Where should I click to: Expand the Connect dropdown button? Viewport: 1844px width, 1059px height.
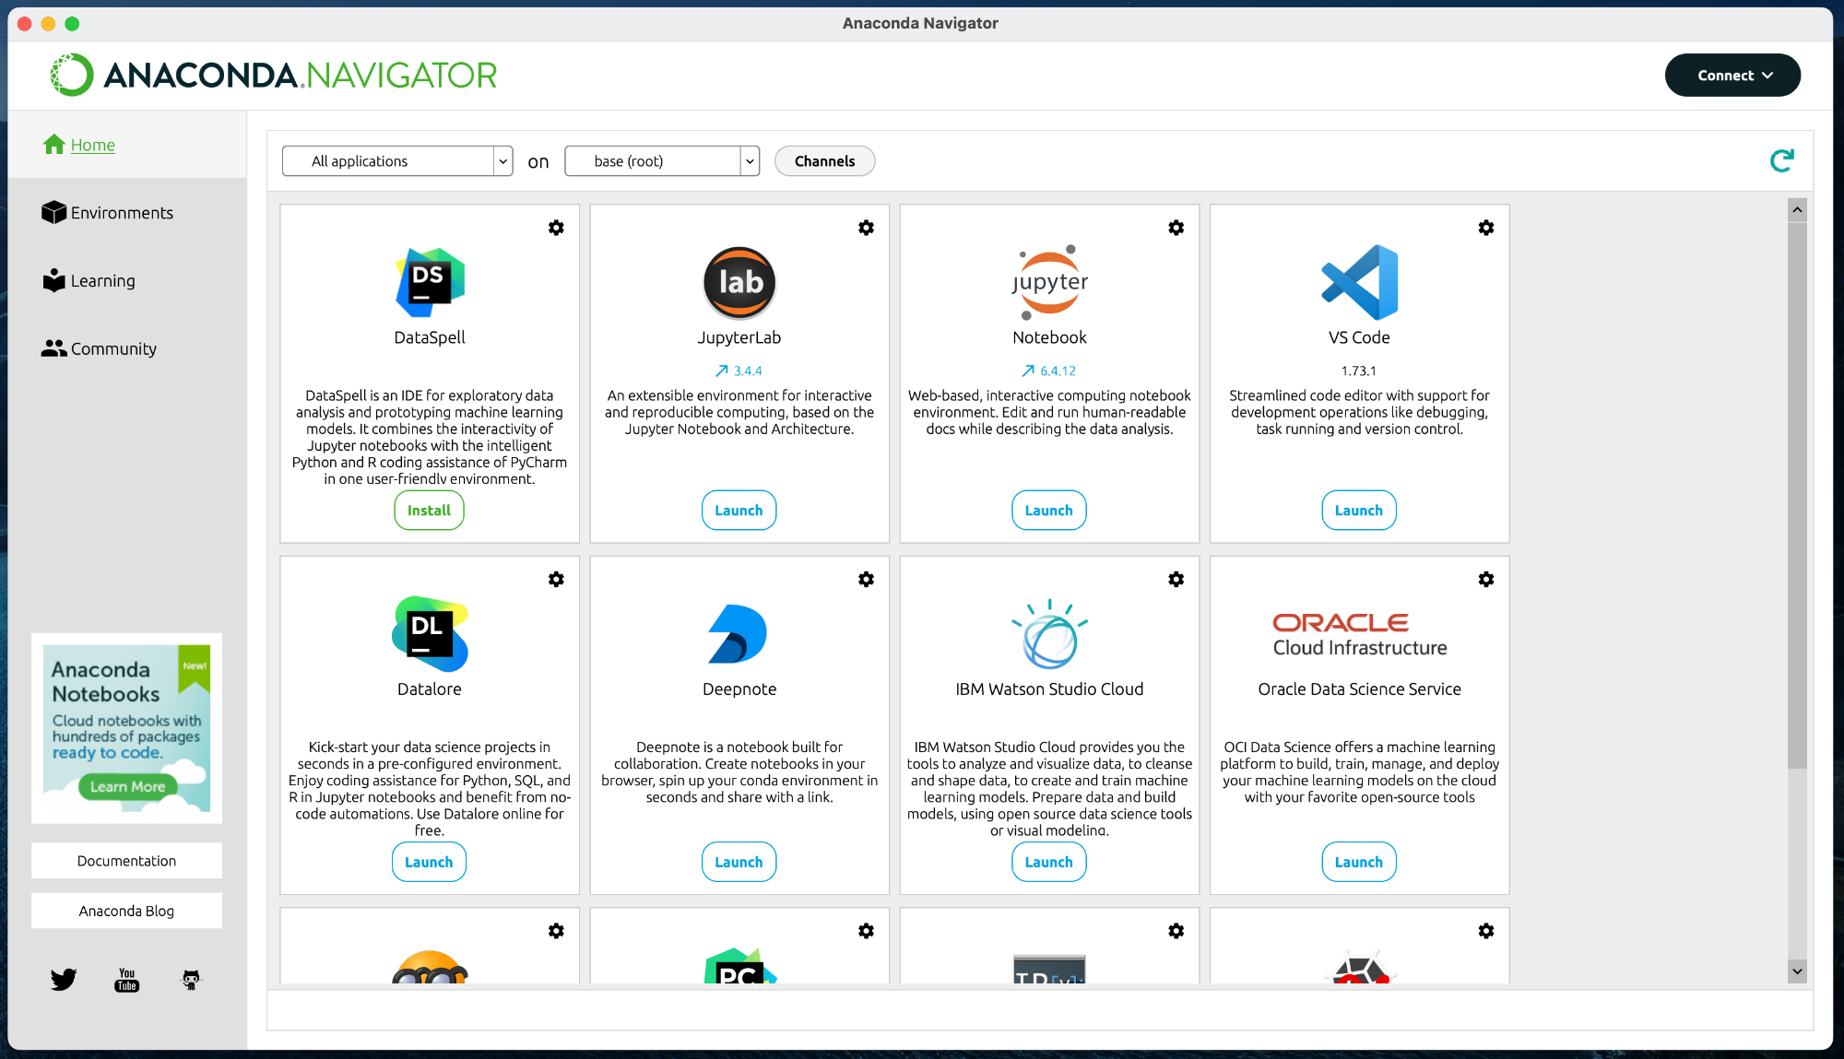pos(1732,76)
